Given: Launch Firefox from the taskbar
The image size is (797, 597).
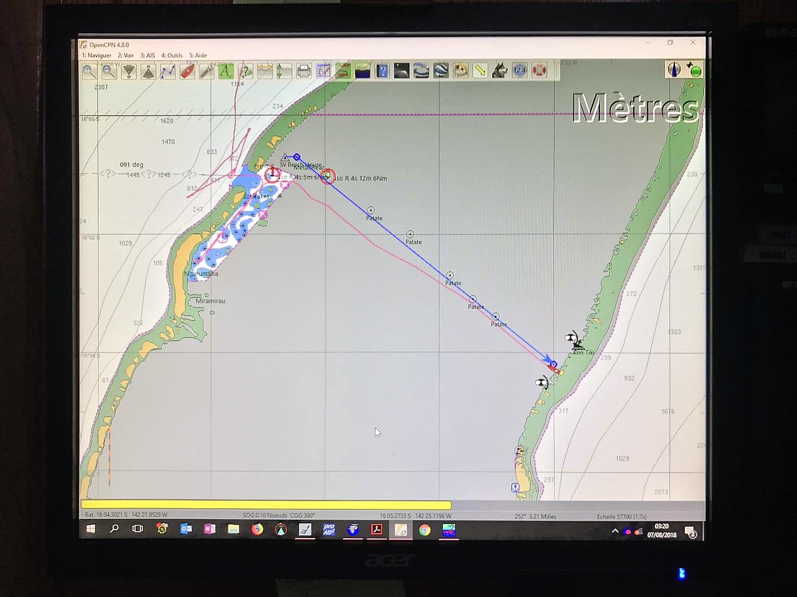Looking at the screenshot, I should pyautogui.click(x=257, y=529).
